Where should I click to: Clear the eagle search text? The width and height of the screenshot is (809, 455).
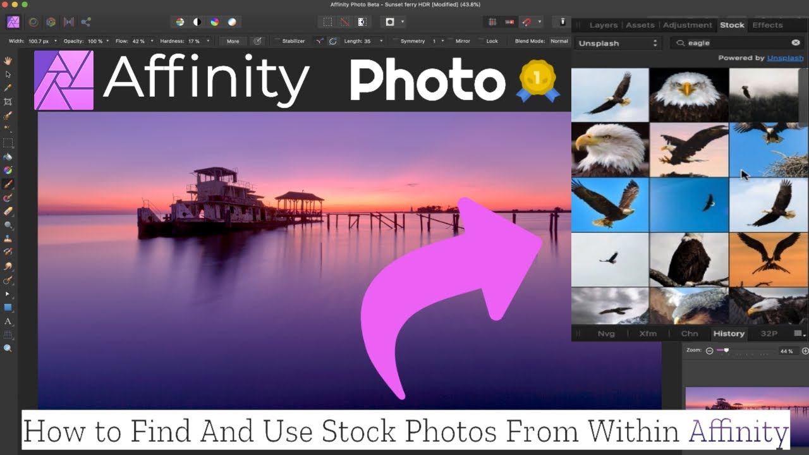pyautogui.click(x=796, y=43)
